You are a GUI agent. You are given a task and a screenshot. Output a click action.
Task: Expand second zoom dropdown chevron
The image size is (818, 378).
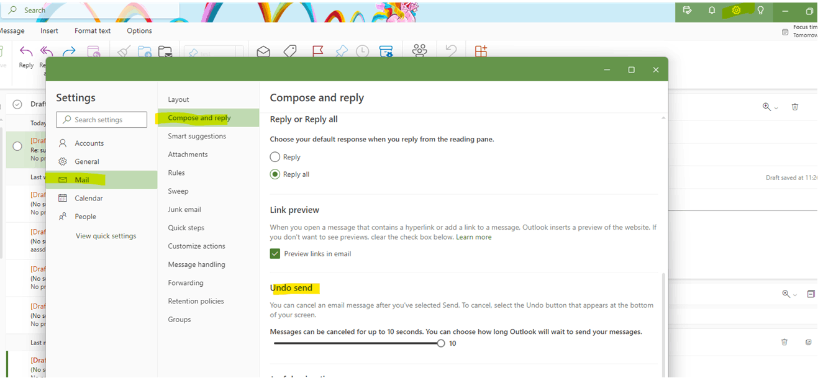pyautogui.click(x=796, y=295)
